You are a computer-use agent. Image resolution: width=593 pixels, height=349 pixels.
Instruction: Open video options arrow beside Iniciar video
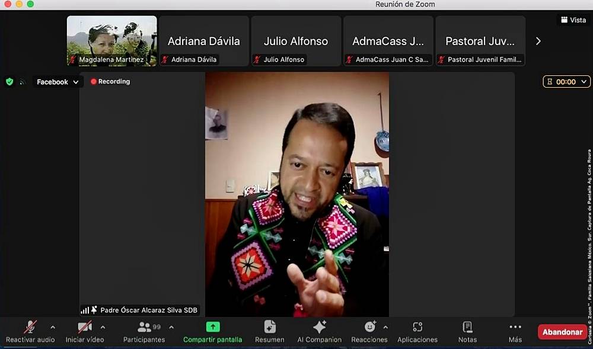pyautogui.click(x=103, y=328)
